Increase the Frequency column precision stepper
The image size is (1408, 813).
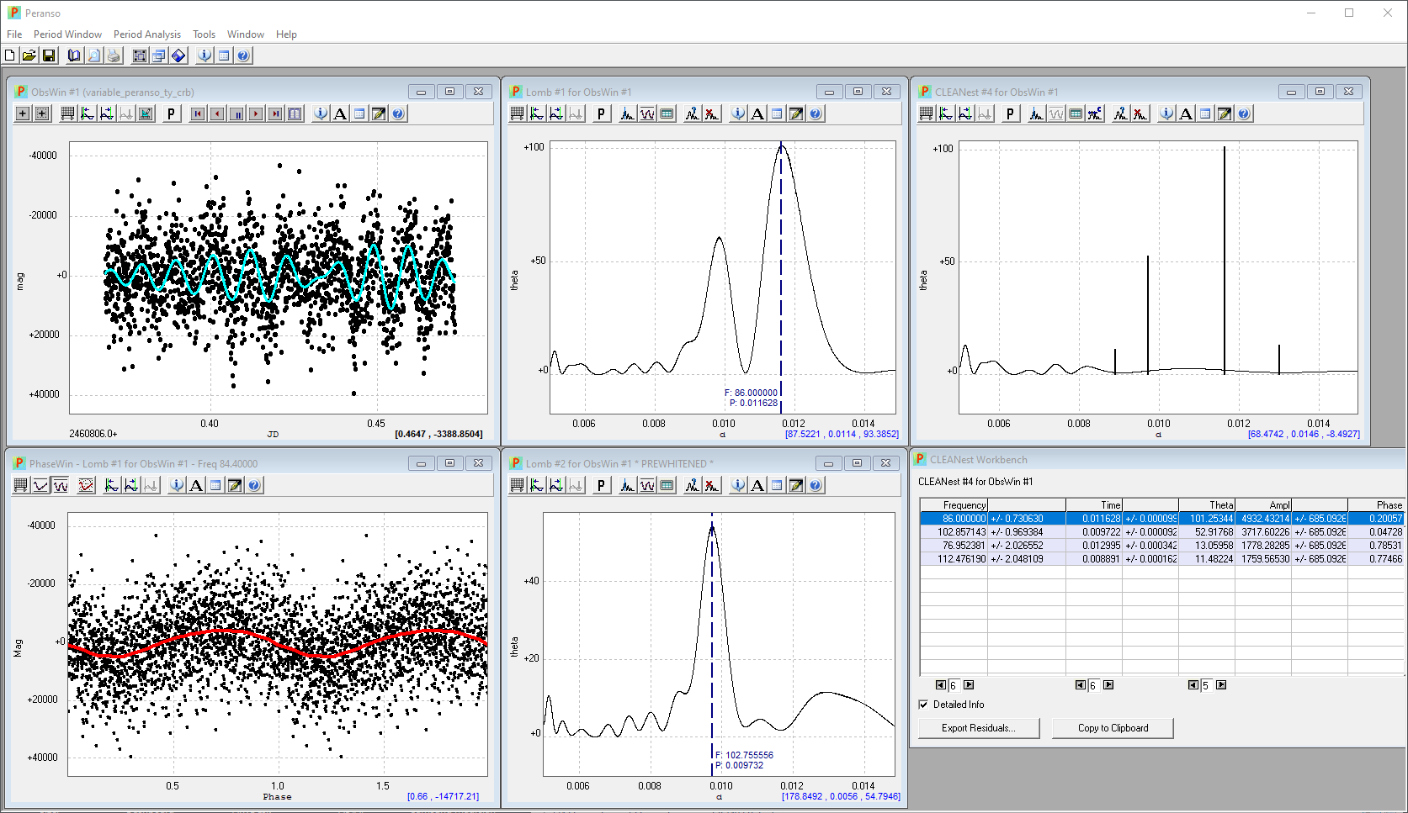click(x=969, y=685)
